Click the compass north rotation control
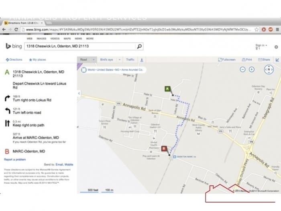This screenshot has width=281, height=211. pos(269,69)
